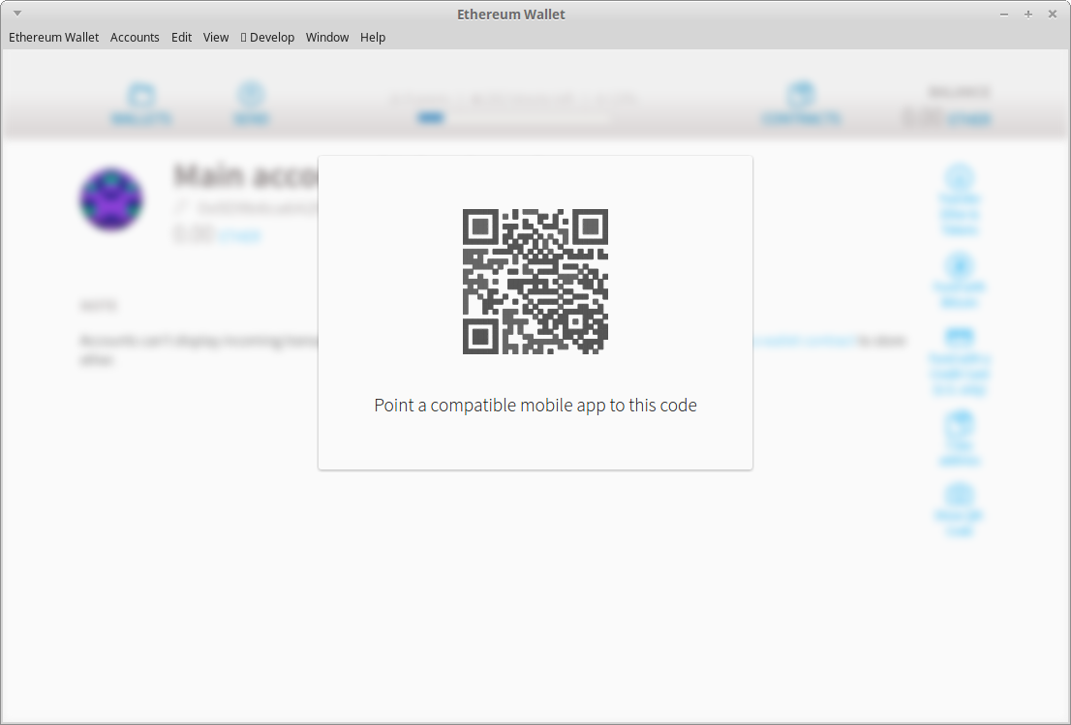The image size is (1071, 725).
Task: Click the Transfer Ether & Tokens icon
Action: point(959,179)
